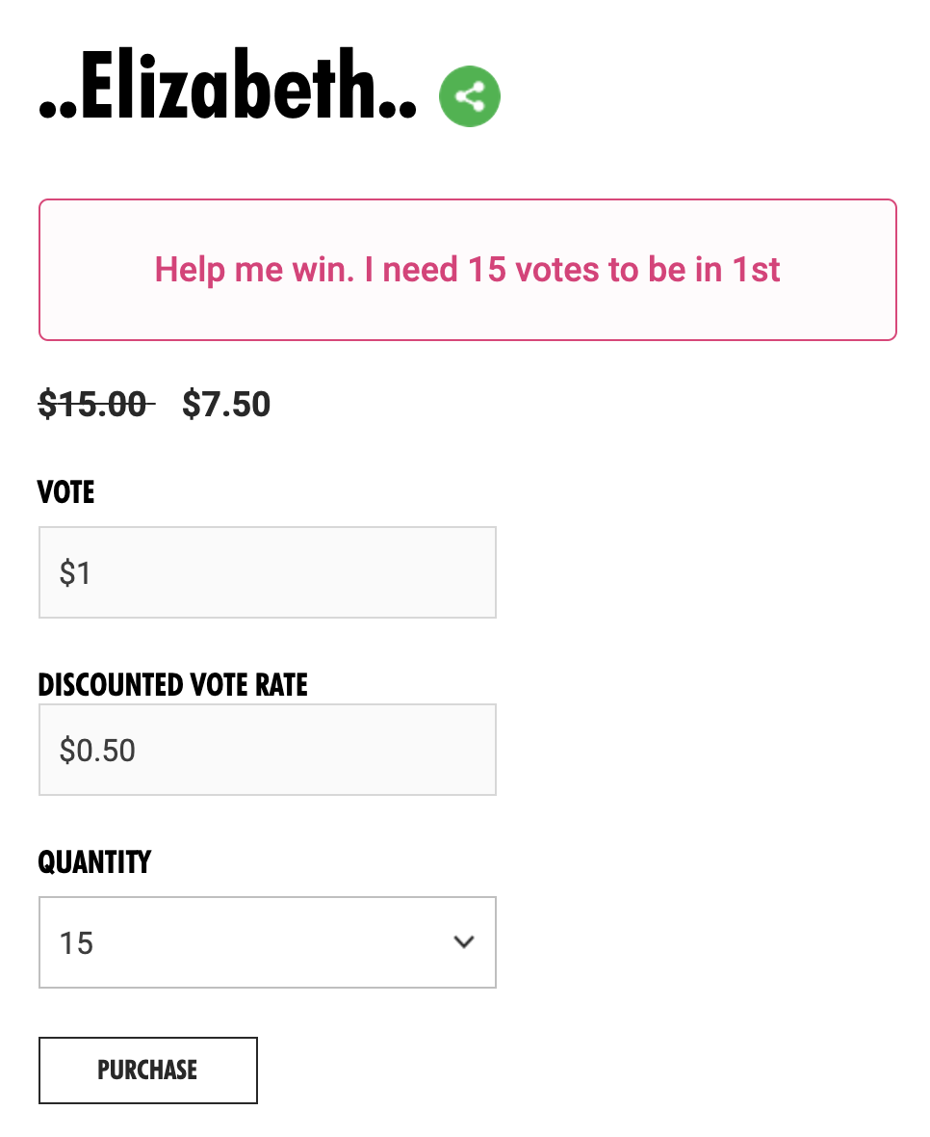Click the VOTE field label
930x1137 pixels.
[66, 492]
